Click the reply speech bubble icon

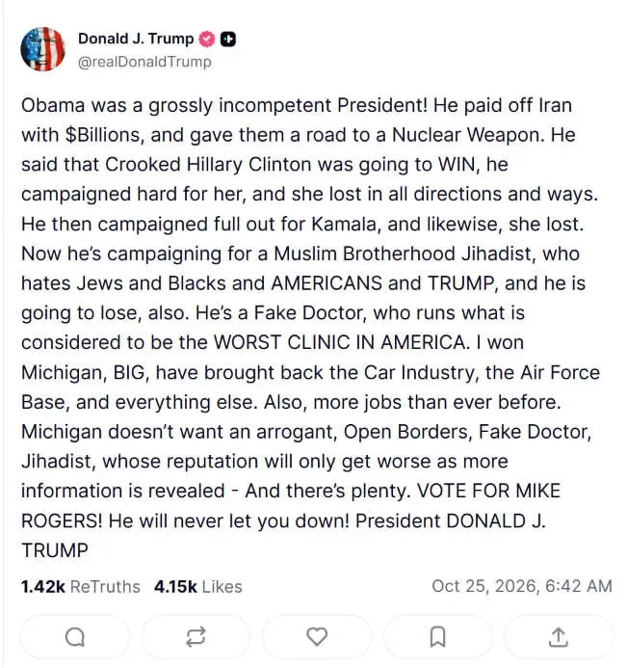(x=75, y=637)
